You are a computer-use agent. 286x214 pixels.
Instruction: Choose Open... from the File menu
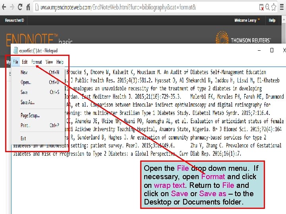38,82
